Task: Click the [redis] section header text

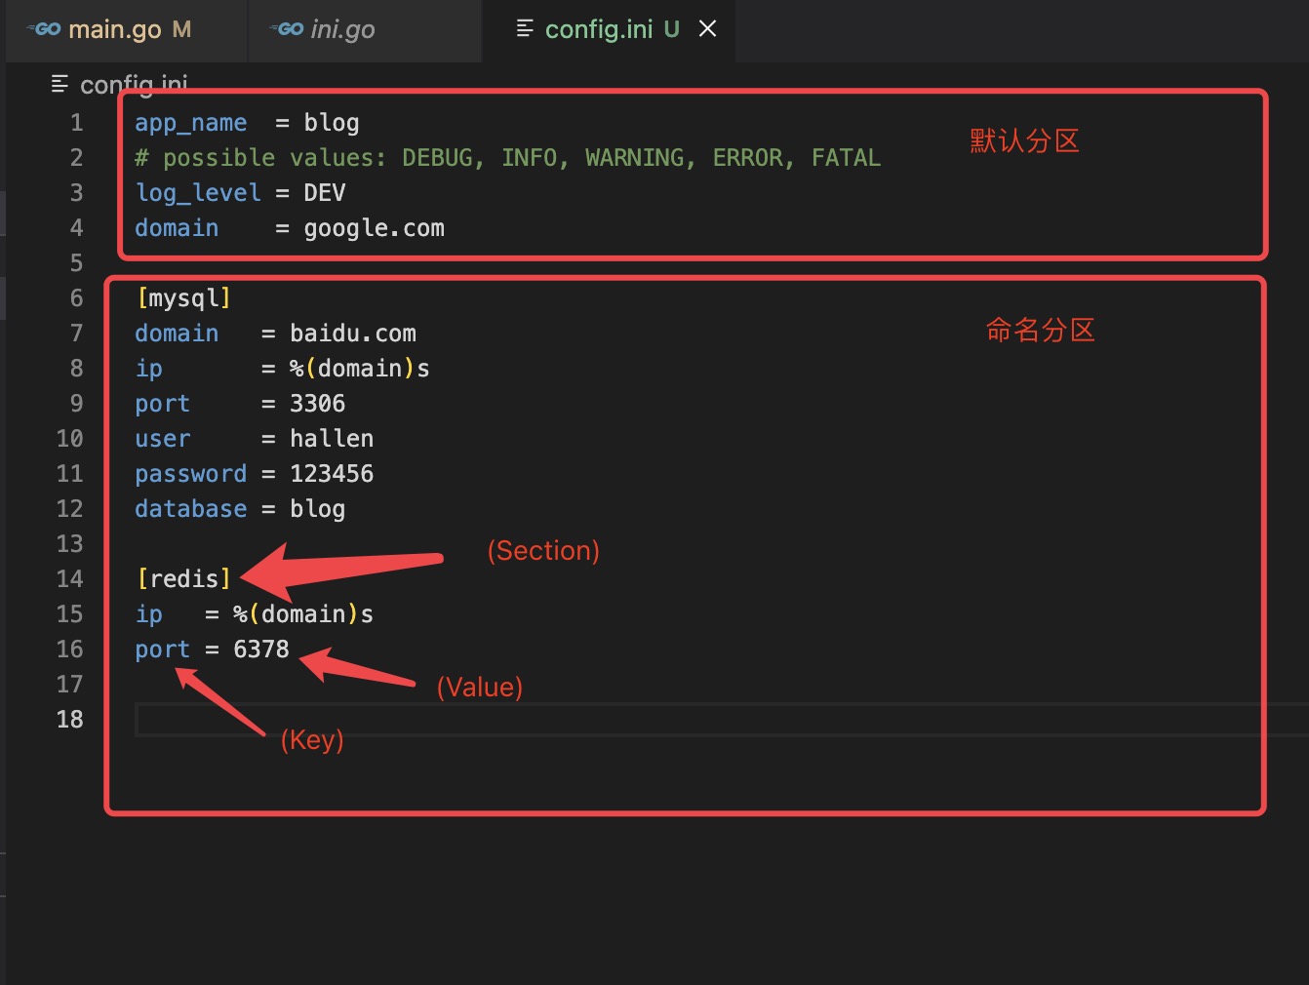Action: pos(184,579)
